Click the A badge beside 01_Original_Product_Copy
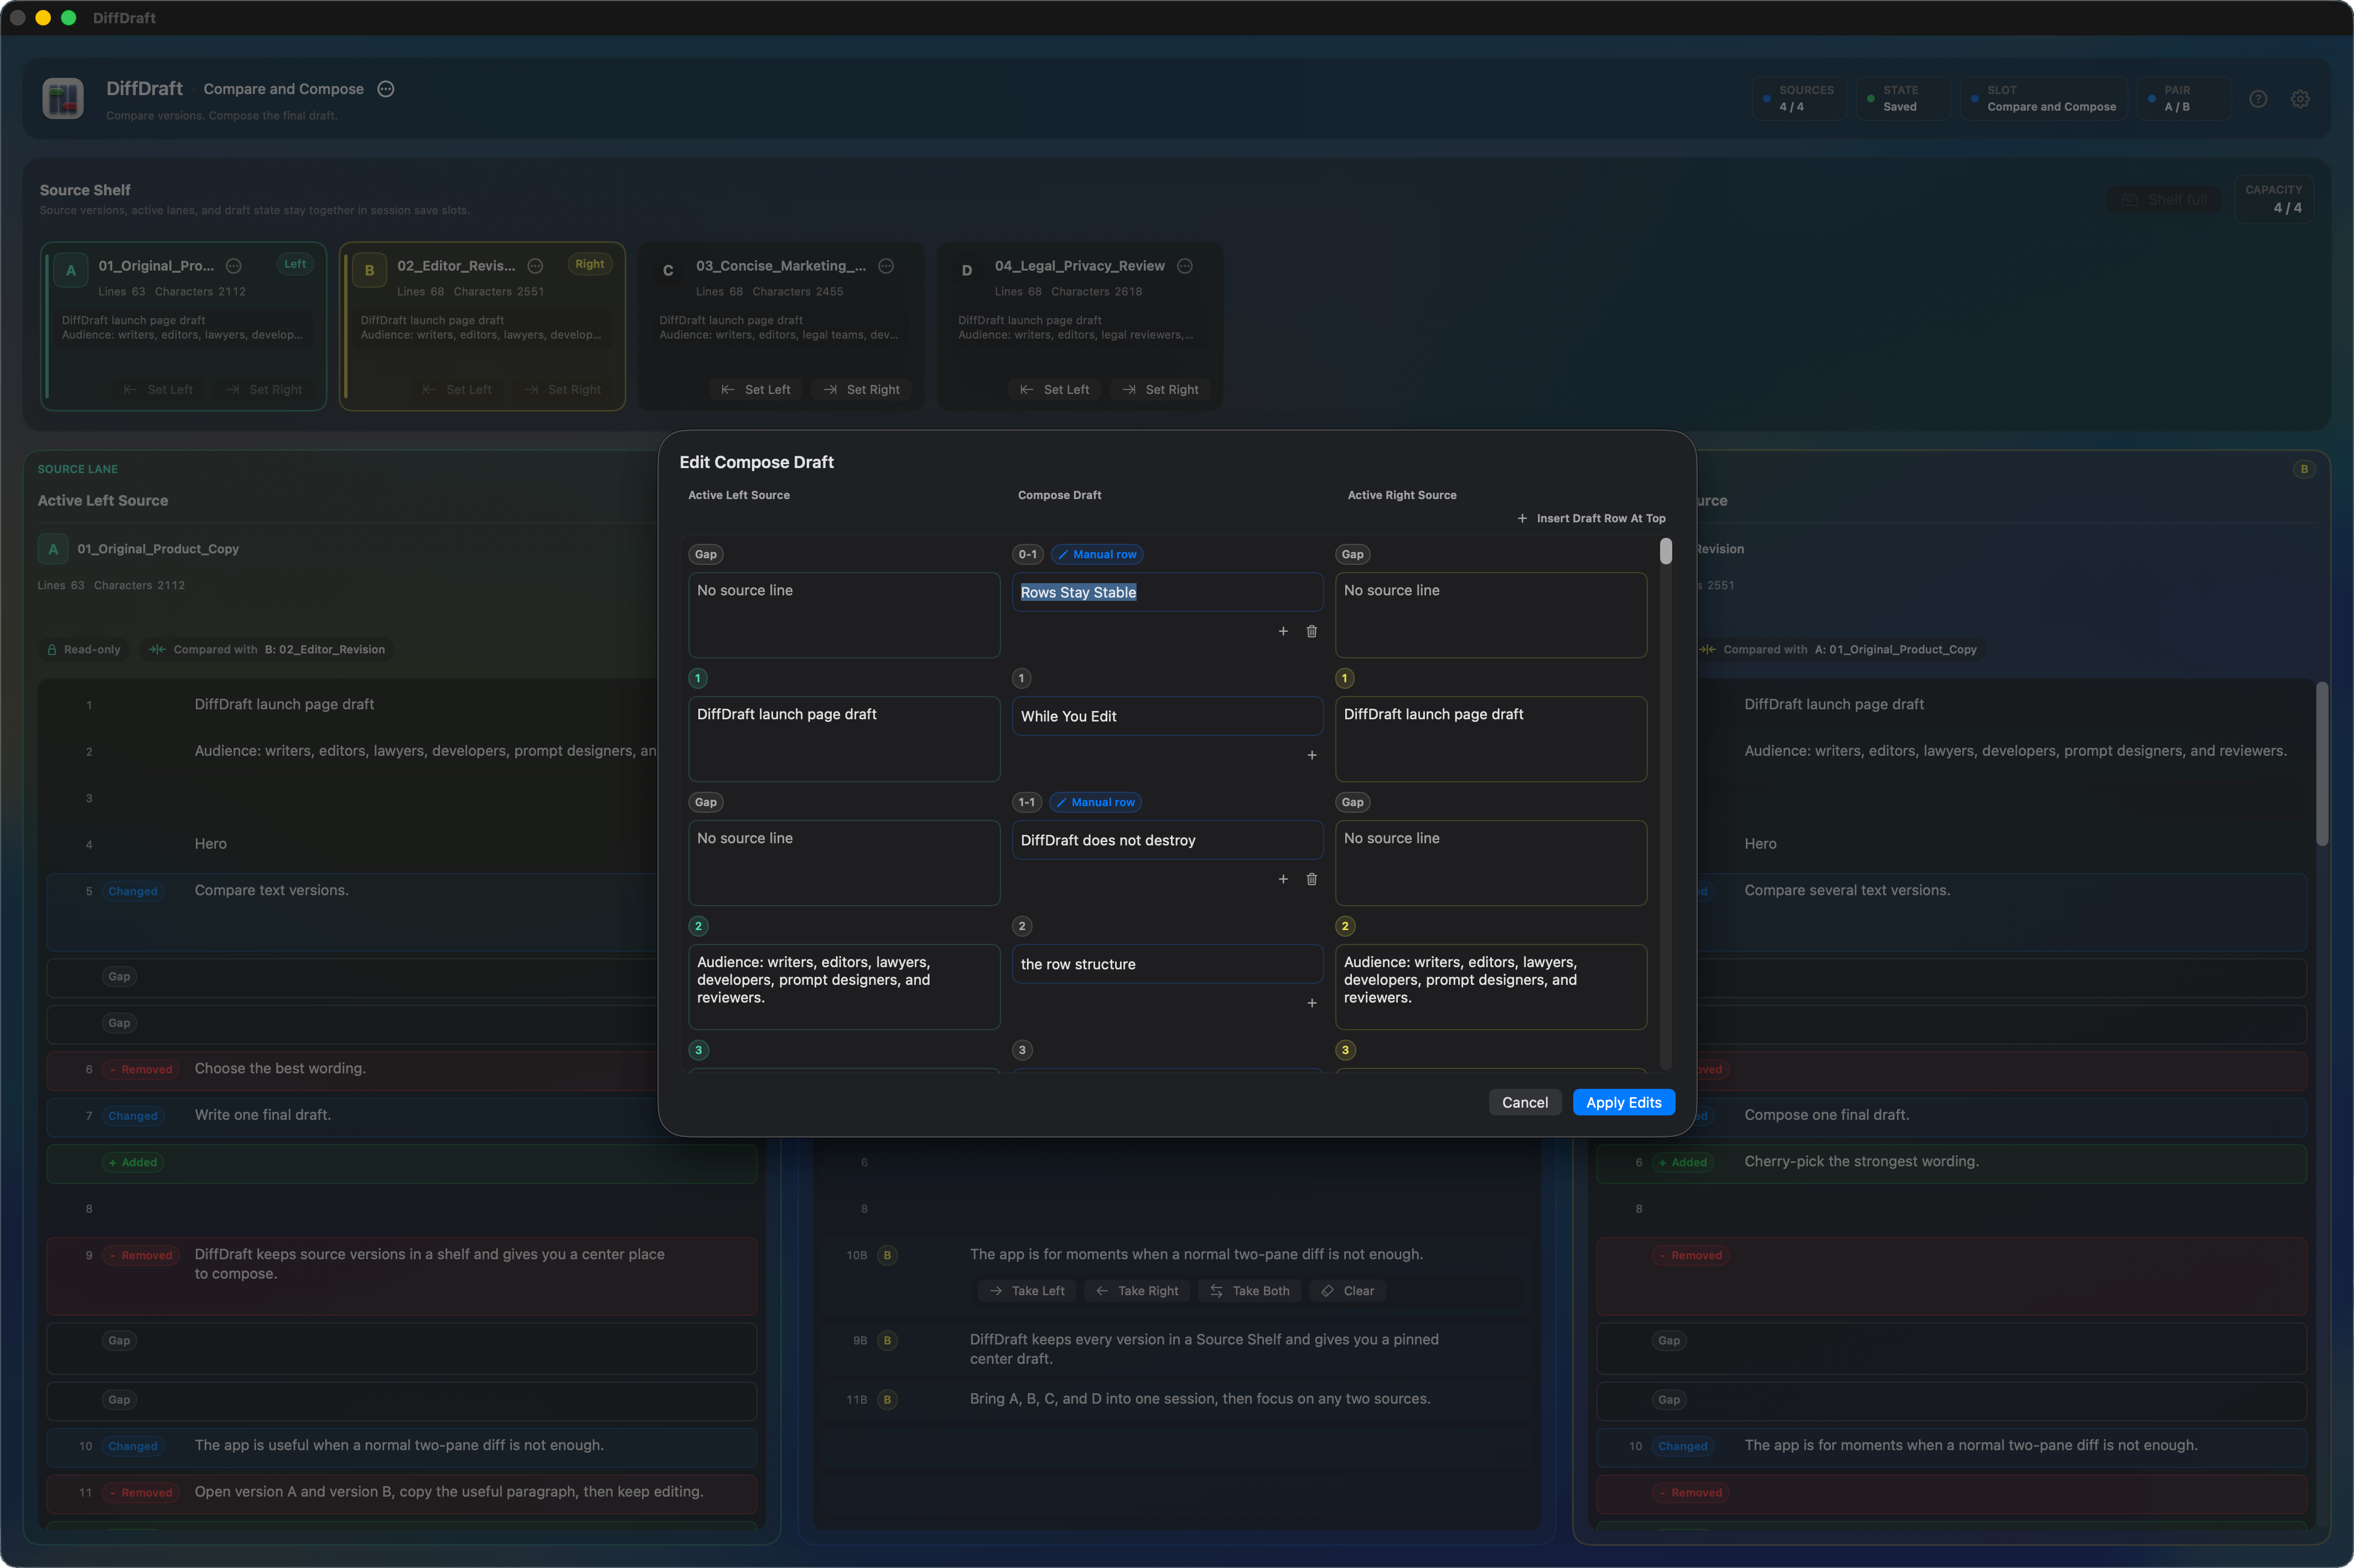2354x1568 pixels. point(53,549)
